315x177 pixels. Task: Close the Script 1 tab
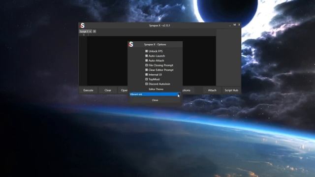(x=90, y=31)
